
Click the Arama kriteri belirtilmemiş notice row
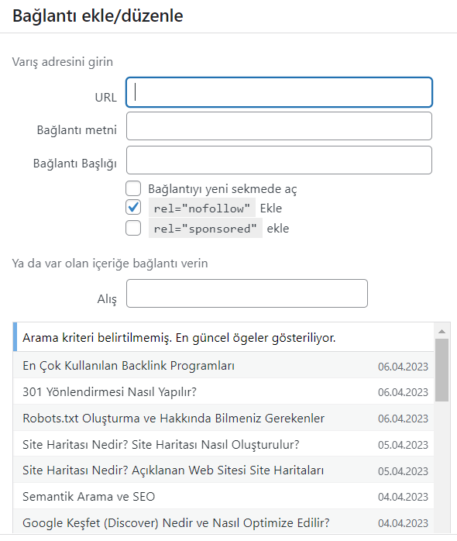[224, 337]
